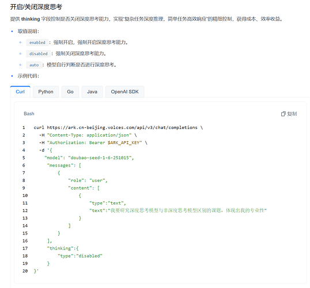Click the Bash language label
The height and width of the screenshot is (288, 310).
click(29, 113)
